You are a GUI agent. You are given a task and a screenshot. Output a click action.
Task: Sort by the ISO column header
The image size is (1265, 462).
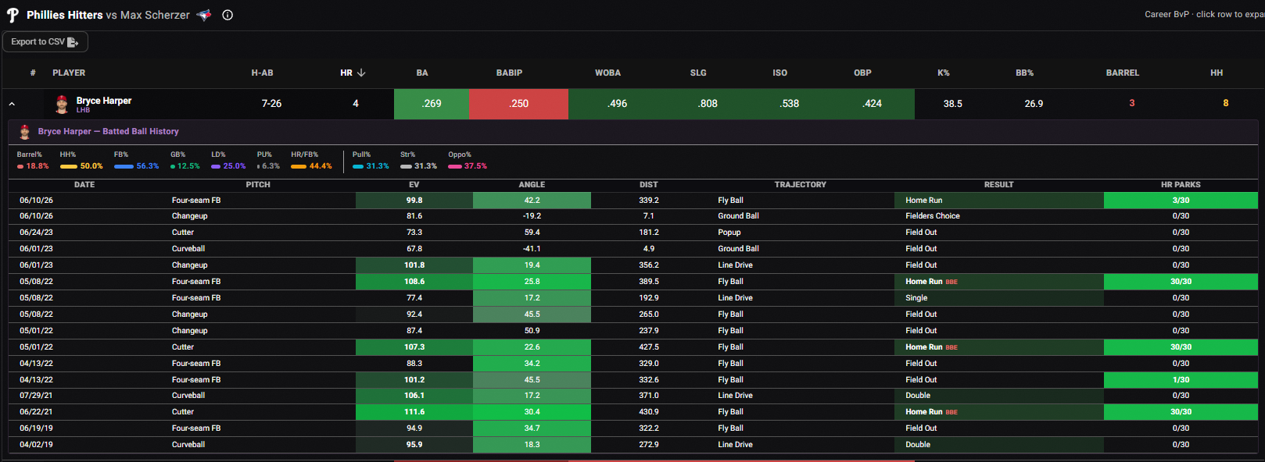780,73
